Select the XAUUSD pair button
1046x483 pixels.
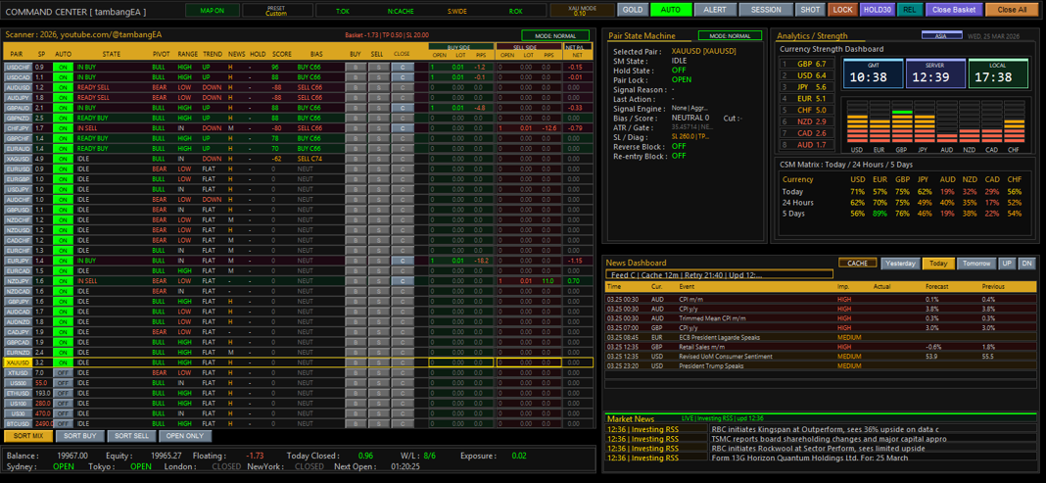pyautogui.click(x=17, y=362)
